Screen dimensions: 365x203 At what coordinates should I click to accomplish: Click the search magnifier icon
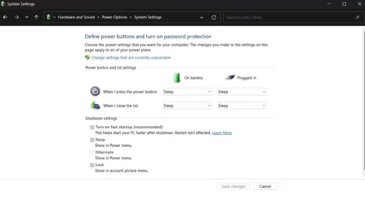coord(357,17)
